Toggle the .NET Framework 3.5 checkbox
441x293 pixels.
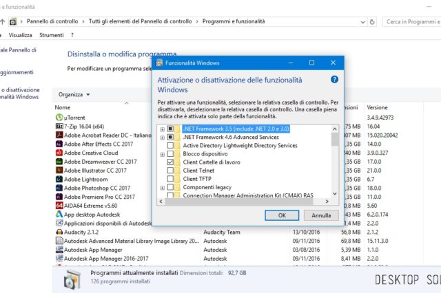coord(170,129)
